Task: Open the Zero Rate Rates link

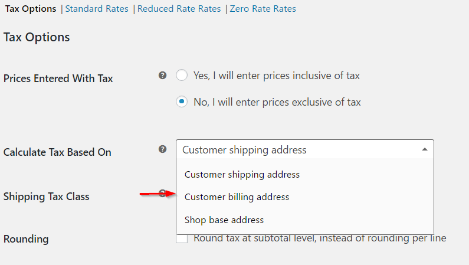Action: (263, 9)
